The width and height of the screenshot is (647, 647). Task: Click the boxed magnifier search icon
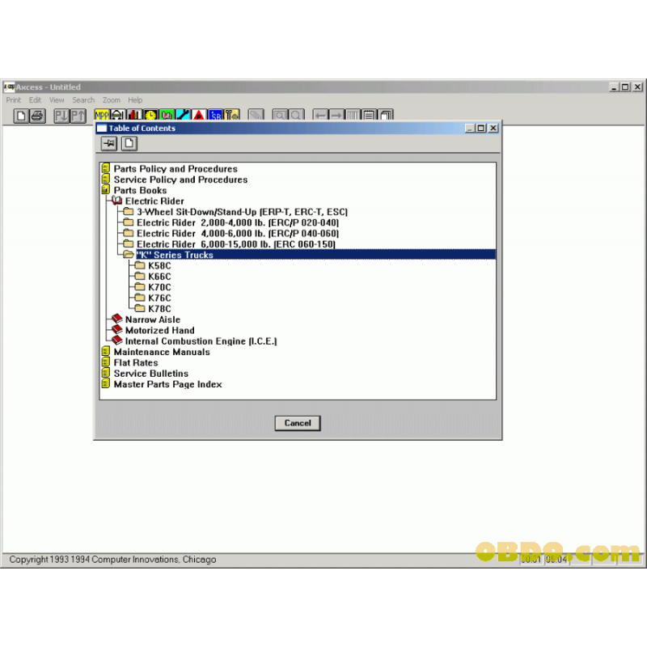[x=280, y=115]
